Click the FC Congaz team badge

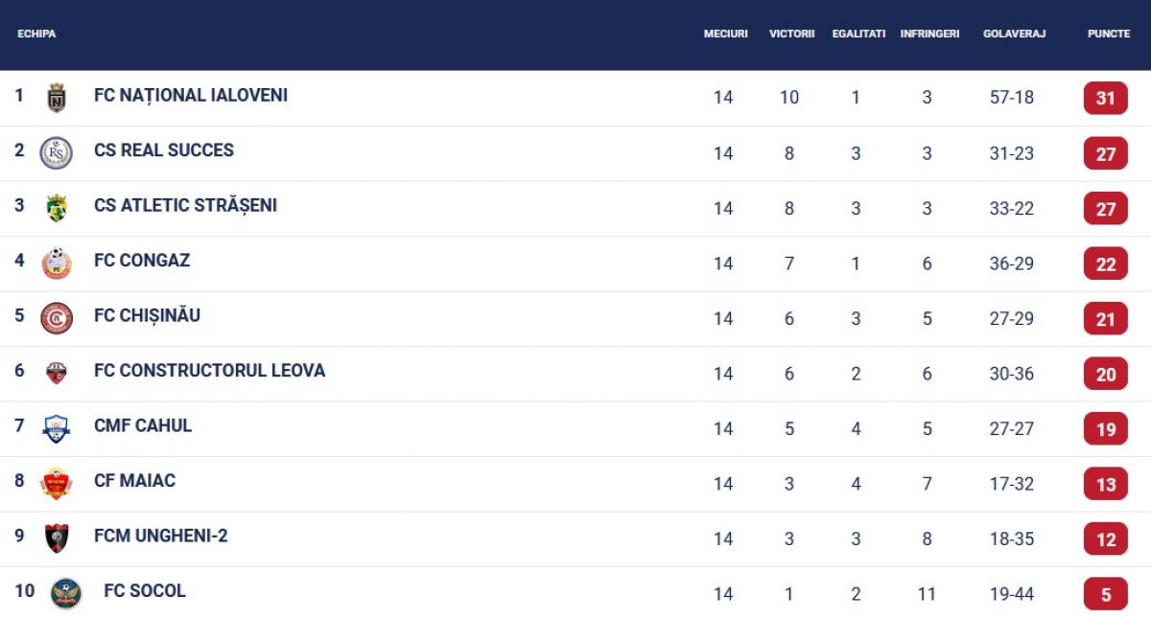click(x=57, y=264)
